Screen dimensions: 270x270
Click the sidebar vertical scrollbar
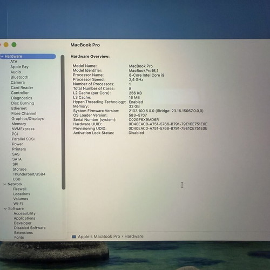63,122
